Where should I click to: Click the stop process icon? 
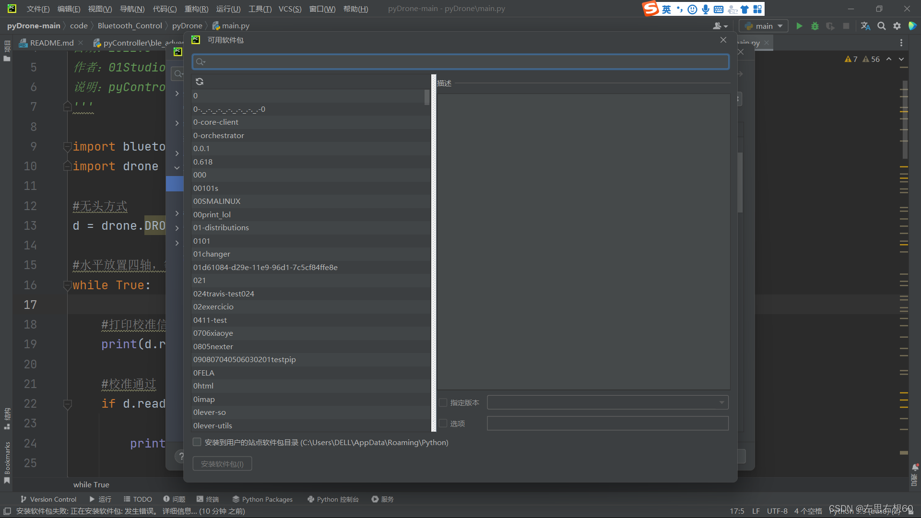coord(846,26)
